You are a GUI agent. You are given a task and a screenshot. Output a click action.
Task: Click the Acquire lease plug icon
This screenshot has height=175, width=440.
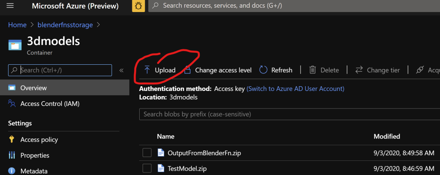point(419,70)
